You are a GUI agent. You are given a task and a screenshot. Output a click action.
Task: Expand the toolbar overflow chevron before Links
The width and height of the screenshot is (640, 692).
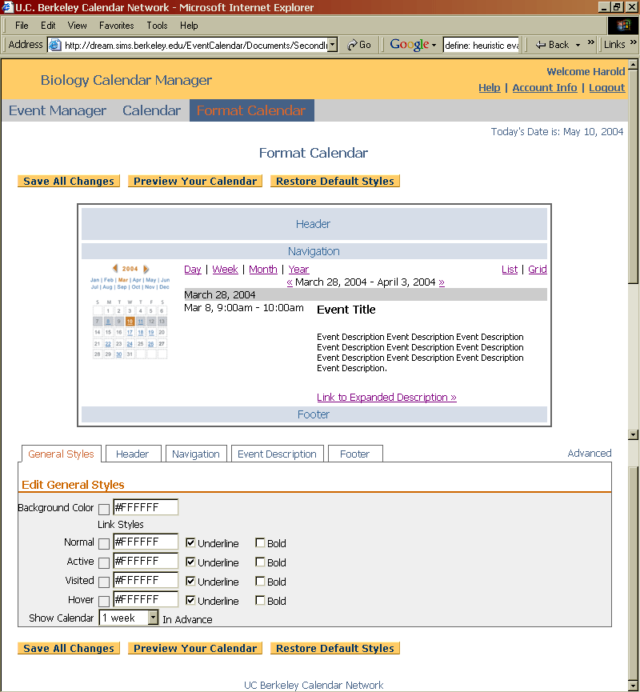pyautogui.click(x=591, y=42)
